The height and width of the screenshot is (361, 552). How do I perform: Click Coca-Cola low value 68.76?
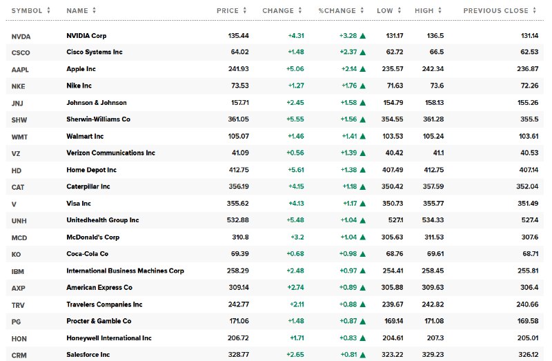(x=395, y=253)
